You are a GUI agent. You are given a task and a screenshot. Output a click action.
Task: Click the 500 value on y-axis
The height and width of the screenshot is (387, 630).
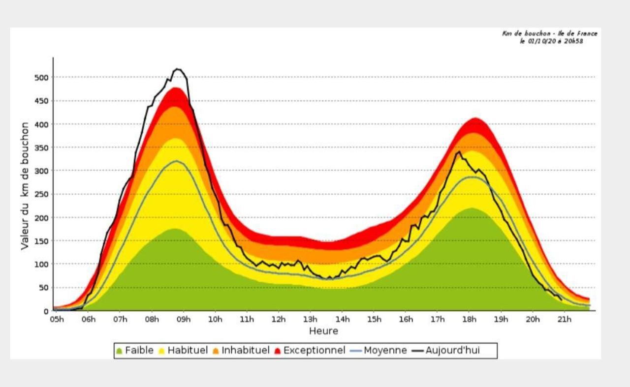[x=41, y=77]
